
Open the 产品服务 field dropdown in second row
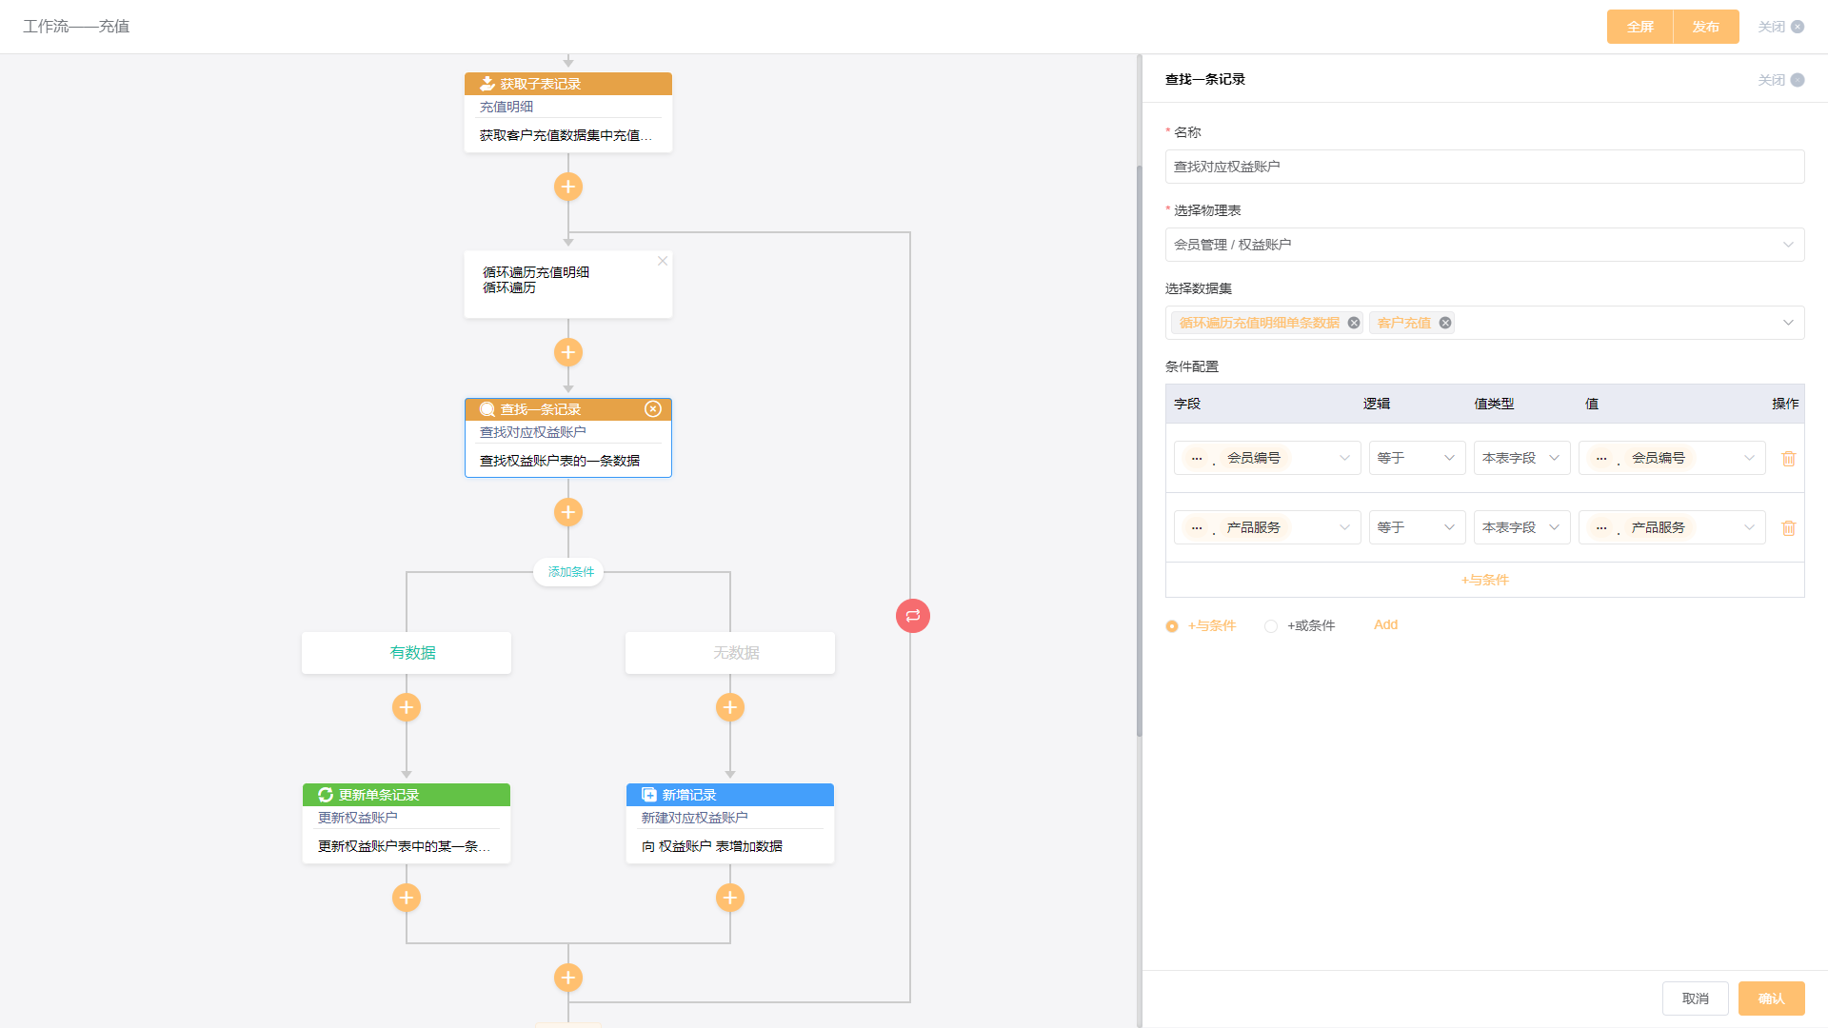click(1266, 527)
